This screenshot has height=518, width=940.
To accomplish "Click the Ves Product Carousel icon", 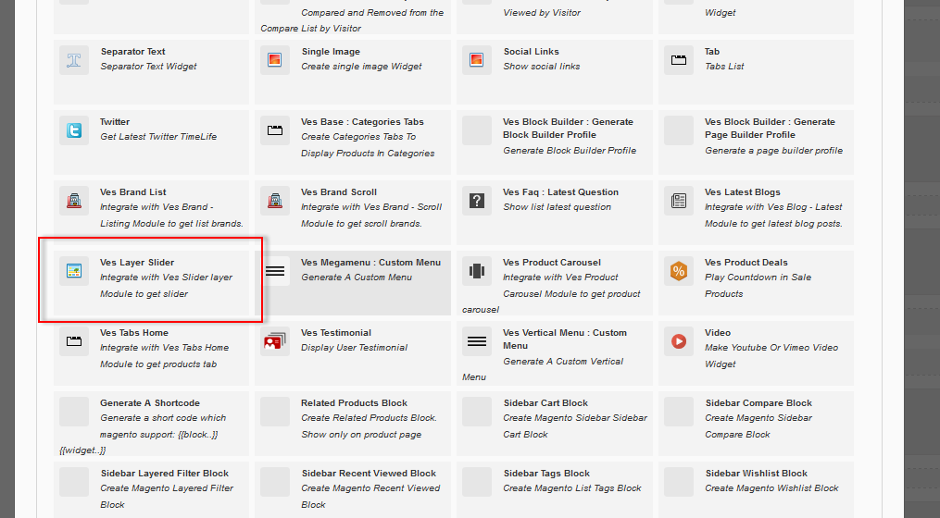I will 477,271.
